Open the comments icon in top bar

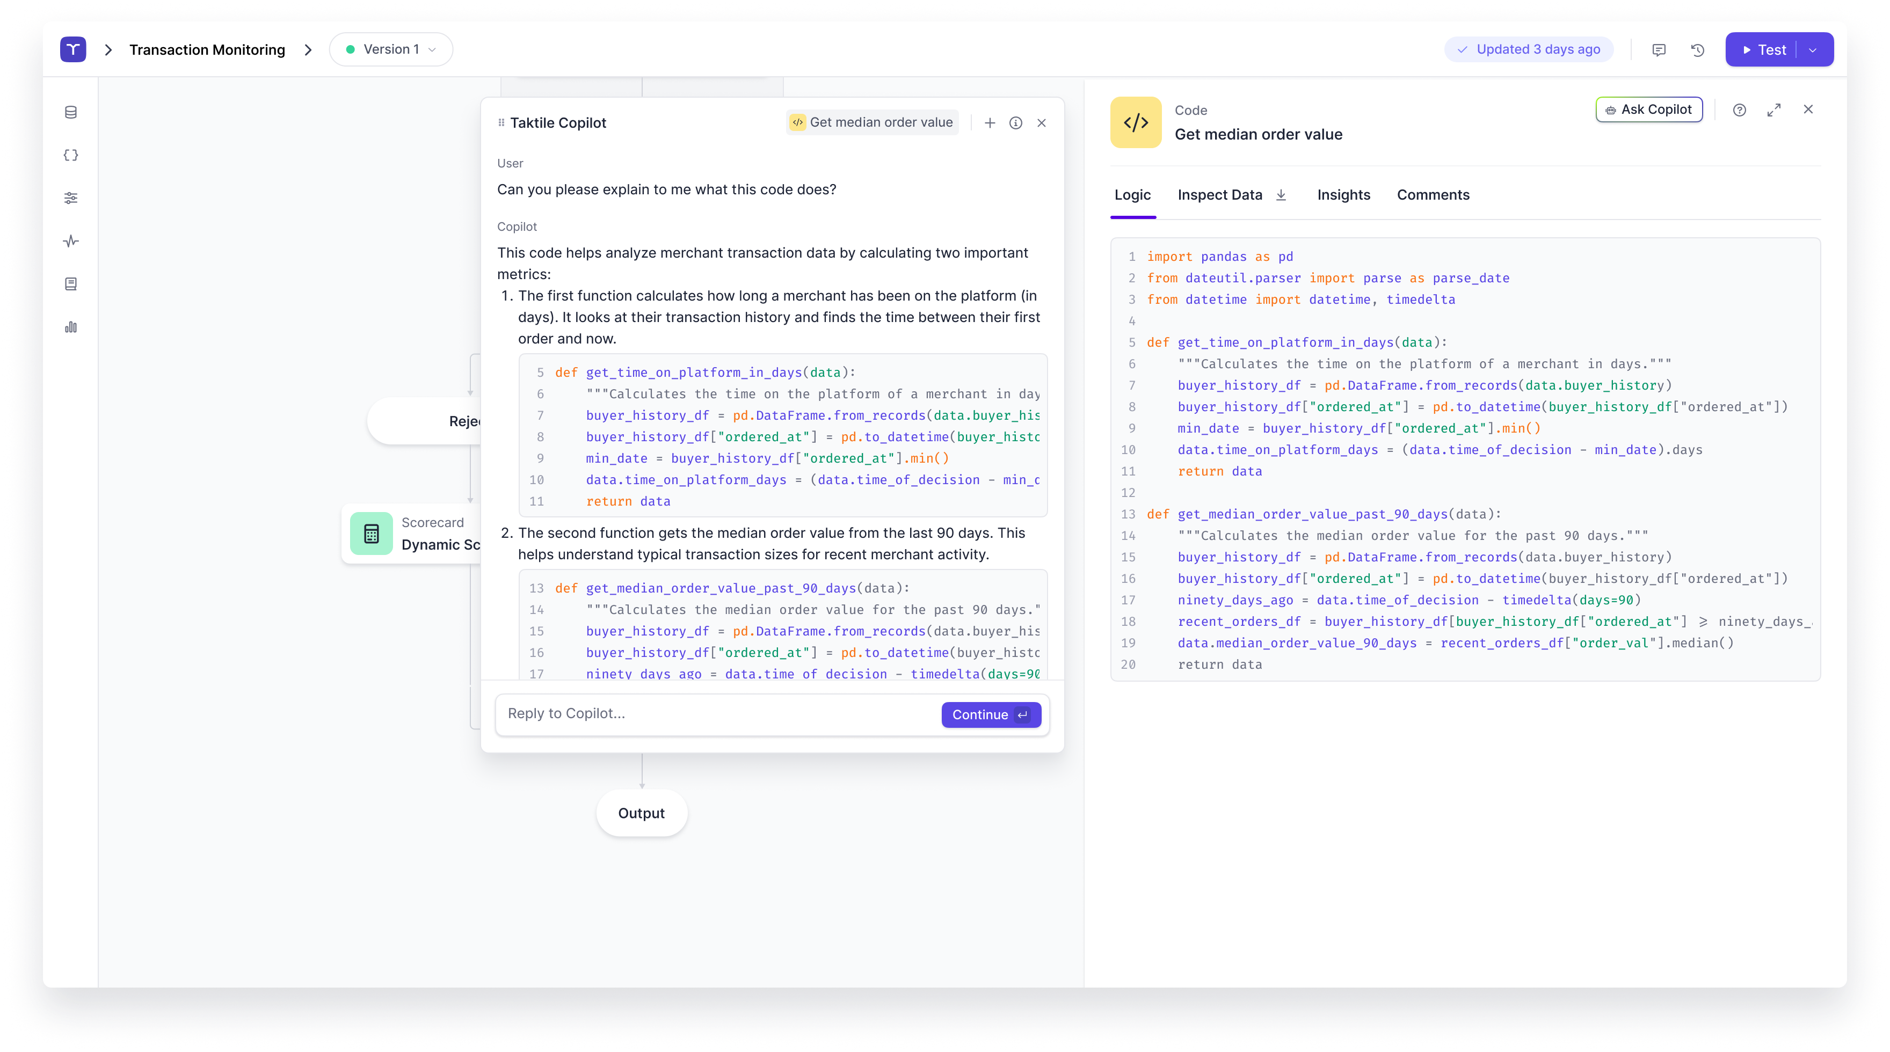[x=1659, y=50]
